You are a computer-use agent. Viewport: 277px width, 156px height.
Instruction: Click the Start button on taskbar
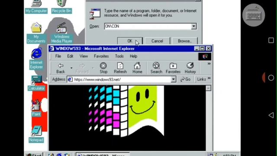(x=34, y=154)
